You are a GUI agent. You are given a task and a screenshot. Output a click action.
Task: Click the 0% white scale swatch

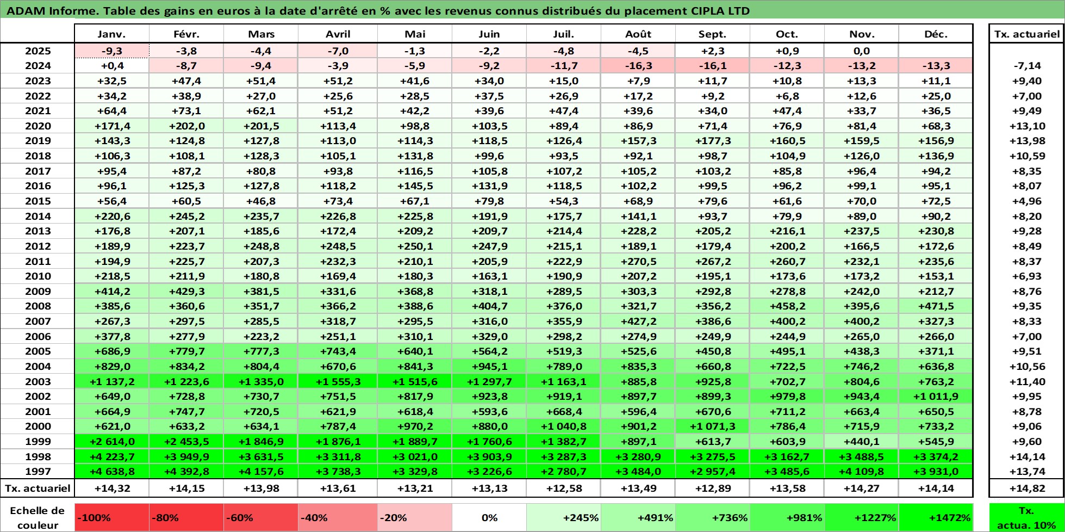(x=489, y=518)
